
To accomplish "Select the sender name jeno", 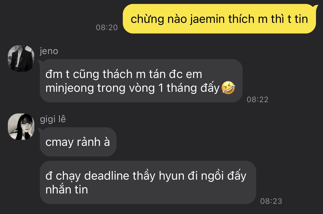I will coord(49,51).
